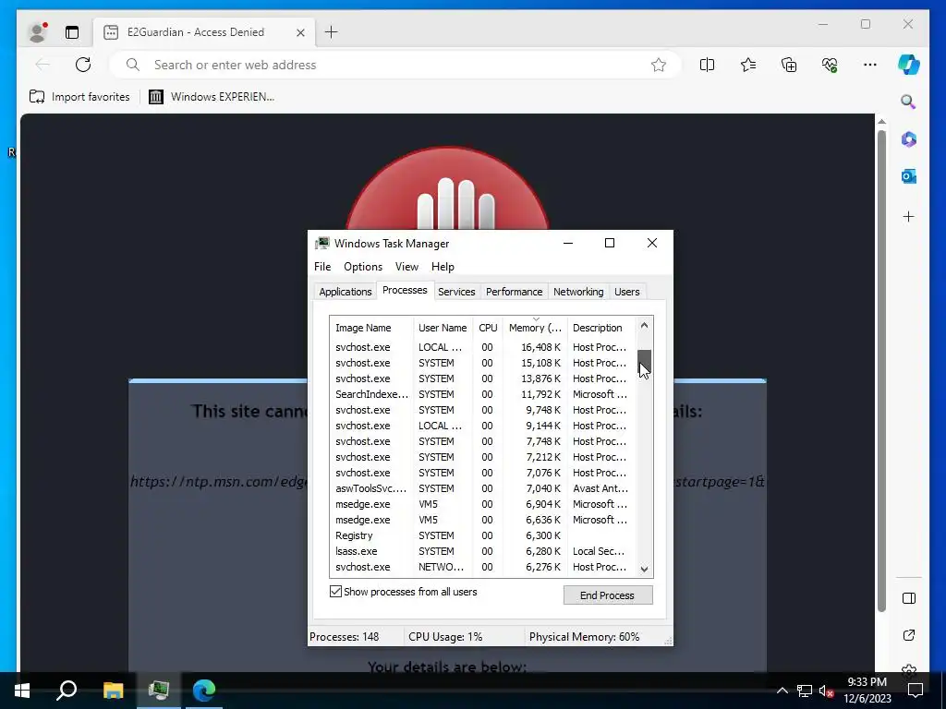
Task: Select the lsass.exe process row
Action: click(x=482, y=551)
